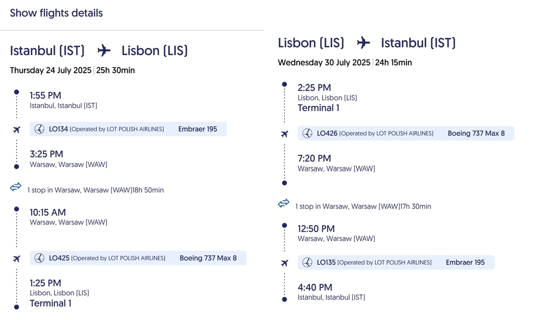The height and width of the screenshot is (320, 558).
Task: Click the small plane icon left of LO135
Action: [x=285, y=263]
